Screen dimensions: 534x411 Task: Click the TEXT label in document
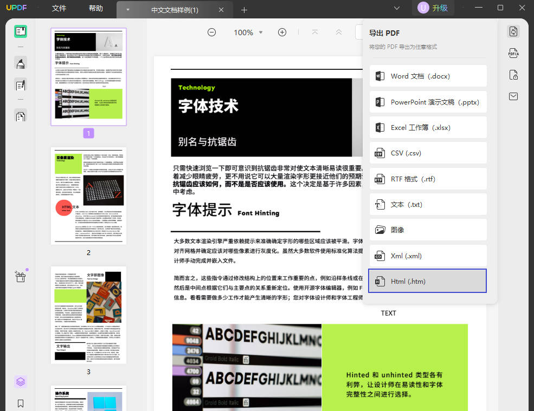[388, 313]
